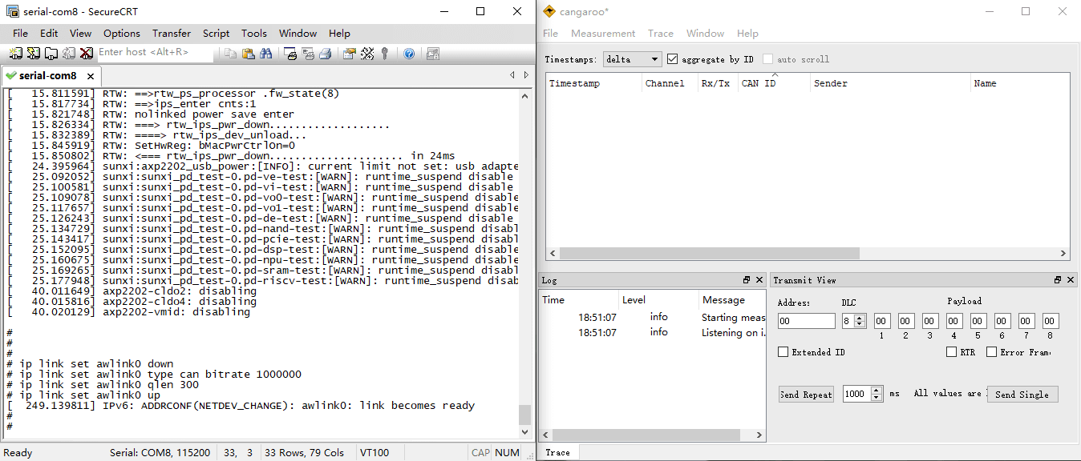The width and height of the screenshot is (1081, 461).
Task: Click the Send Single button
Action: pos(1022,394)
